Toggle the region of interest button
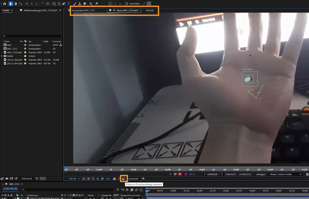 [x=88, y=178]
